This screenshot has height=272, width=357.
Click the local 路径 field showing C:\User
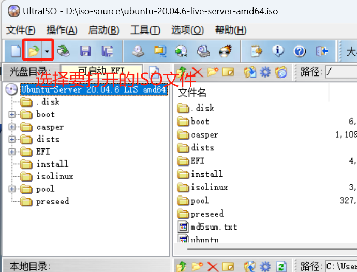click(341, 266)
